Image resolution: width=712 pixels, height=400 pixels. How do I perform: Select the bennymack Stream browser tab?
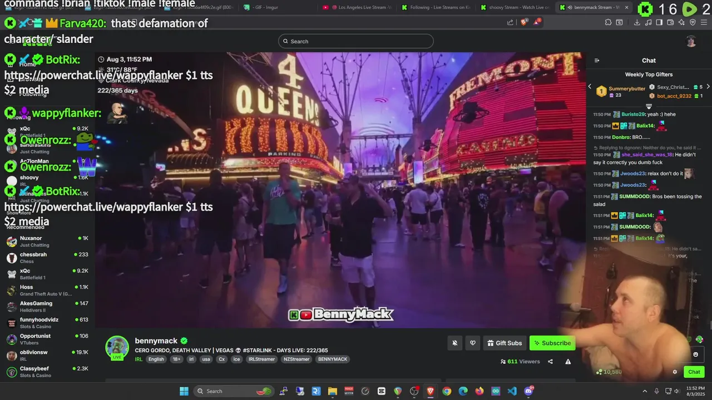tap(592, 7)
